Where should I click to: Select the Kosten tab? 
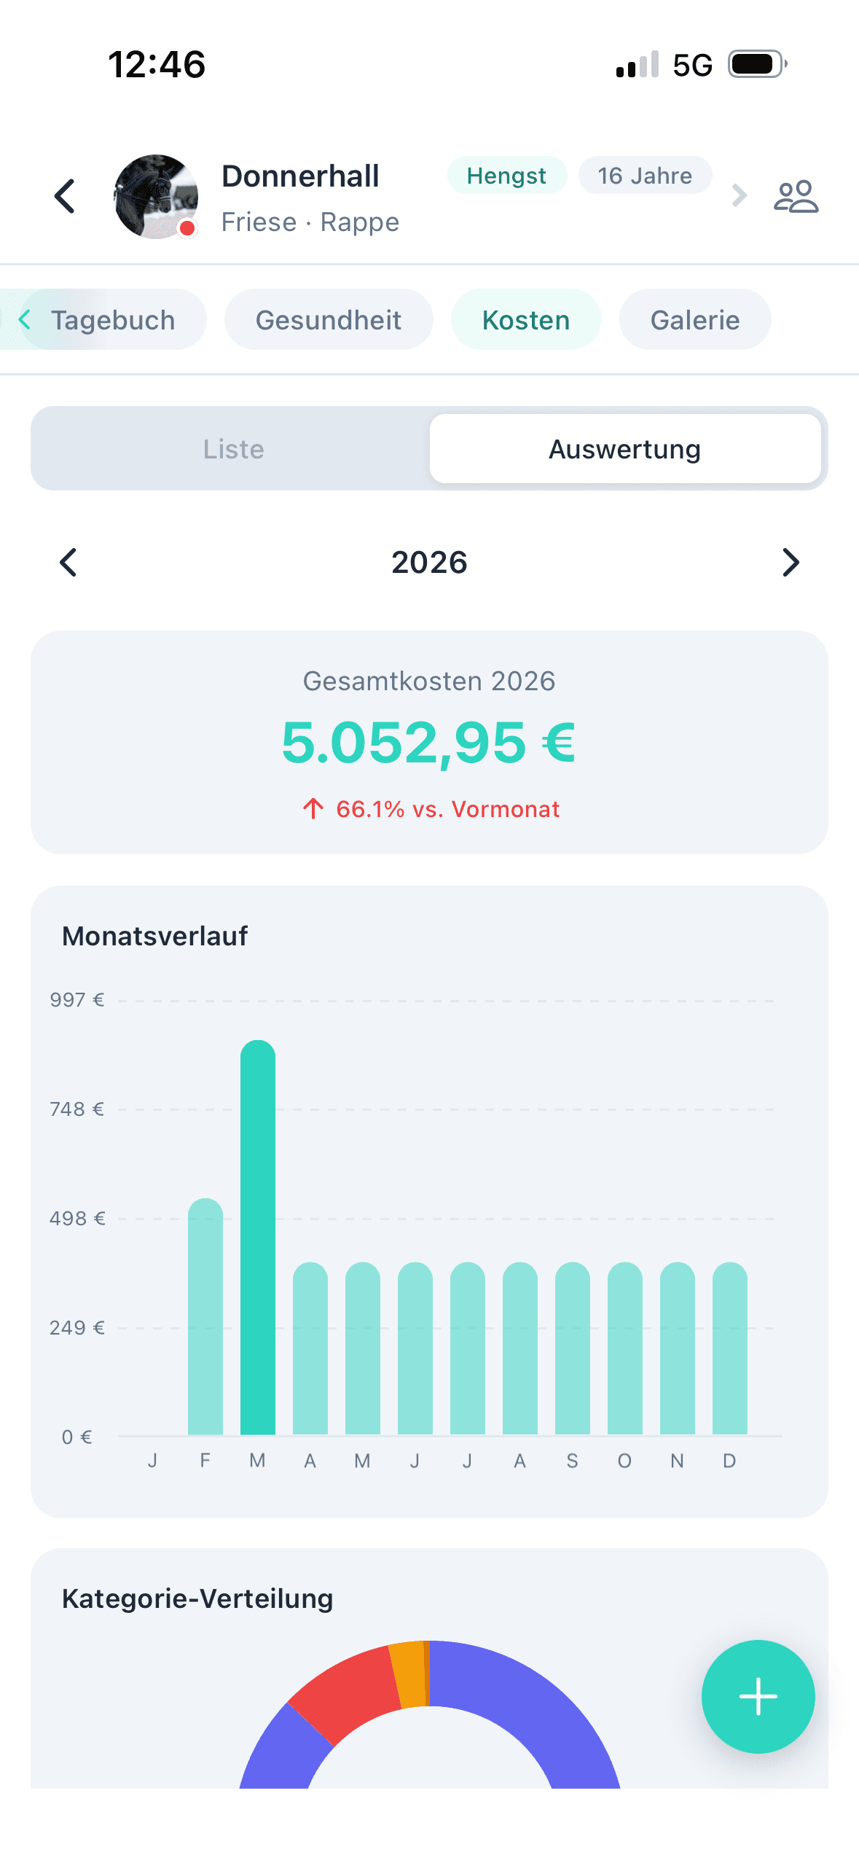pos(526,320)
